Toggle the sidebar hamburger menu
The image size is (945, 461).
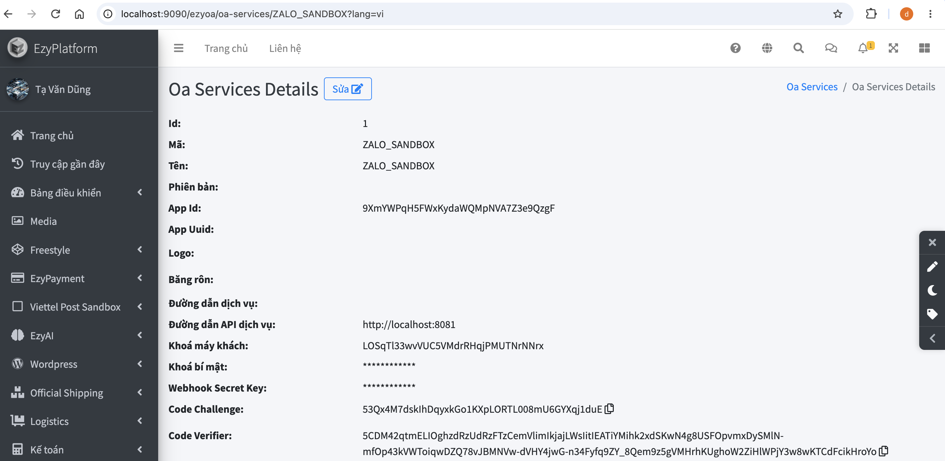(179, 48)
